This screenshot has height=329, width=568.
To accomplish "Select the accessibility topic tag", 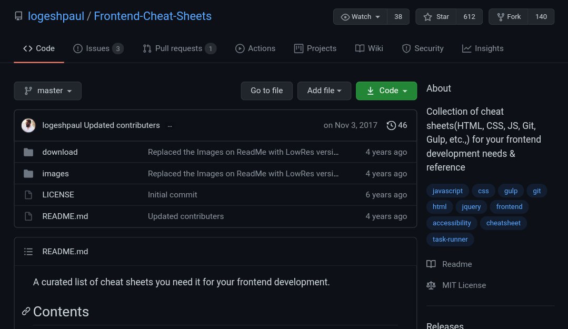I will point(452,223).
